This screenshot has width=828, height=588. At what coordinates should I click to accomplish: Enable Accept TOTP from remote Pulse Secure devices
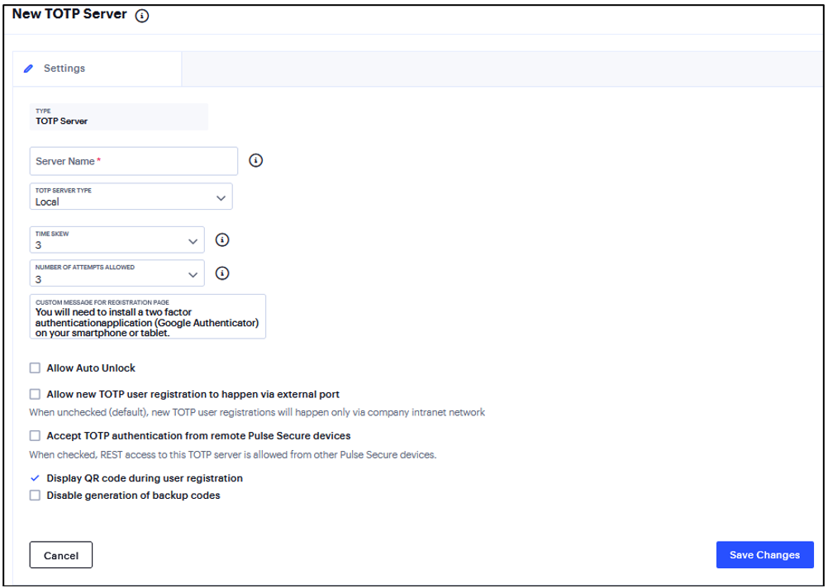[34, 435]
